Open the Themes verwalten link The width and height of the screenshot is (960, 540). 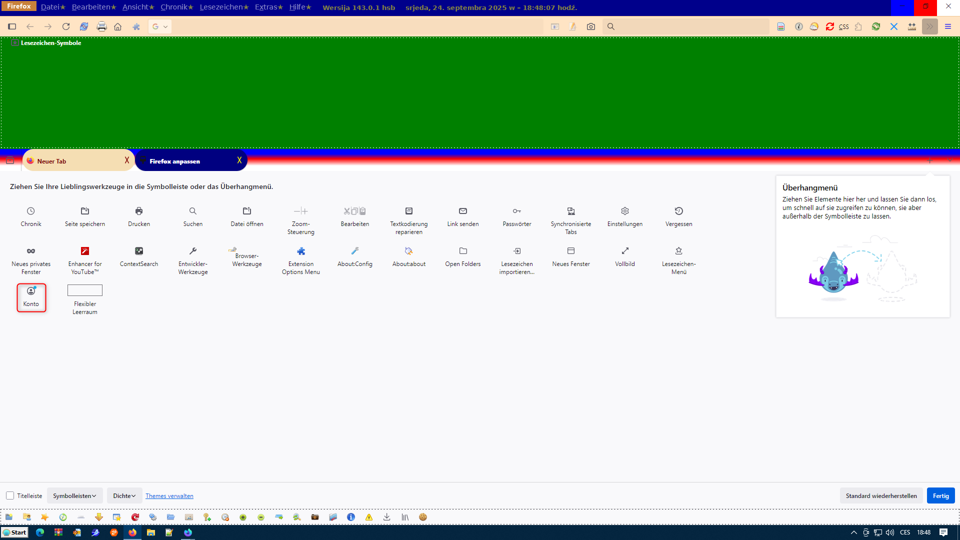169,496
